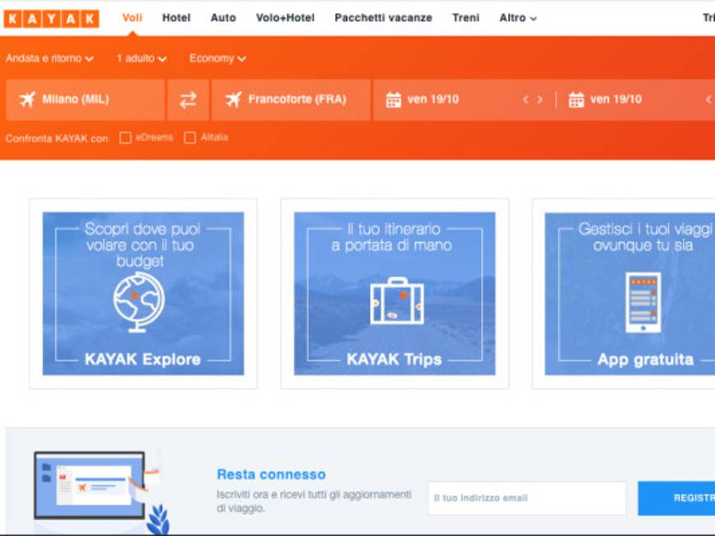Select the Voli tab
Viewport: 715px width, 536px height.
(x=132, y=18)
